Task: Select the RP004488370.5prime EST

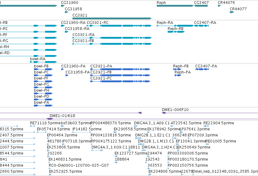Action: 92,126
